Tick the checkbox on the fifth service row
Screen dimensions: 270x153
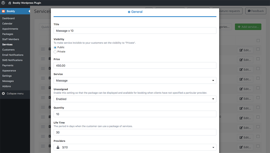click(x=258, y=88)
